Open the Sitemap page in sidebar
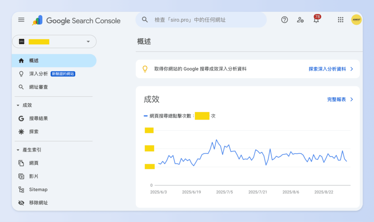This screenshot has height=222, width=374. [38, 189]
